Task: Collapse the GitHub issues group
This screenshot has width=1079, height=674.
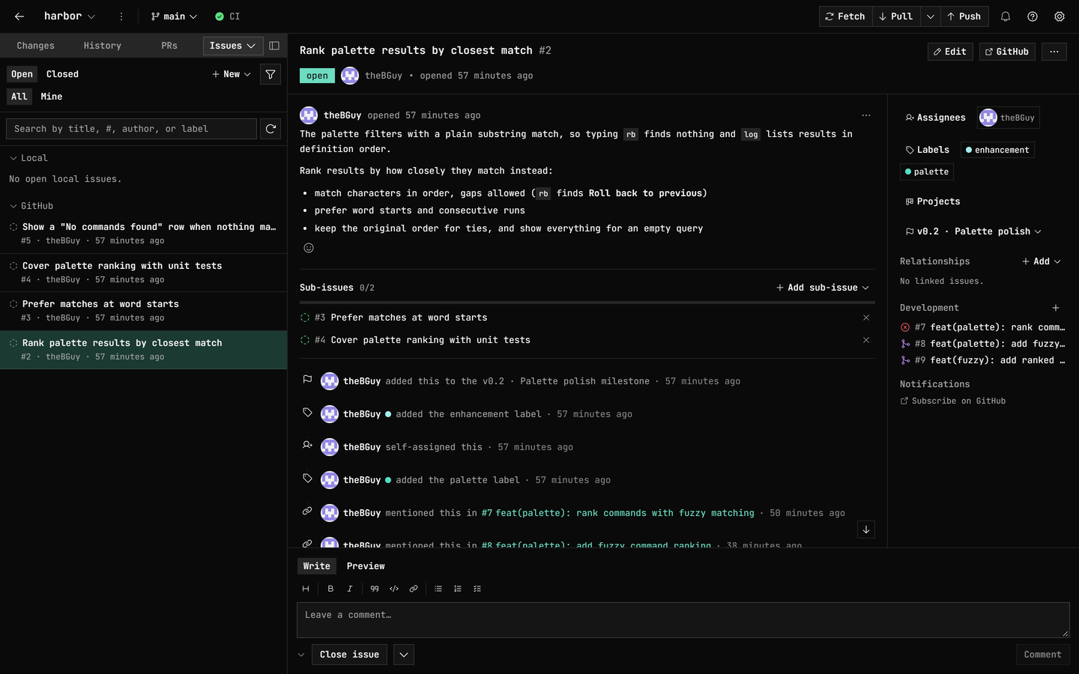Action: [x=31, y=206]
